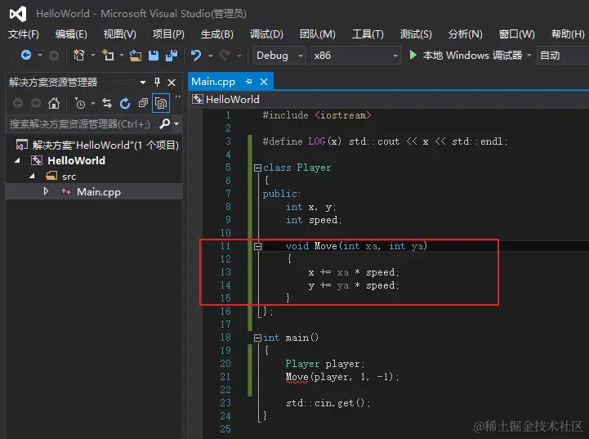Image resolution: width=589 pixels, height=439 pixels.
Task: Click the Navigate Backward arrow in toolbar
Action: tap(26, 56)
